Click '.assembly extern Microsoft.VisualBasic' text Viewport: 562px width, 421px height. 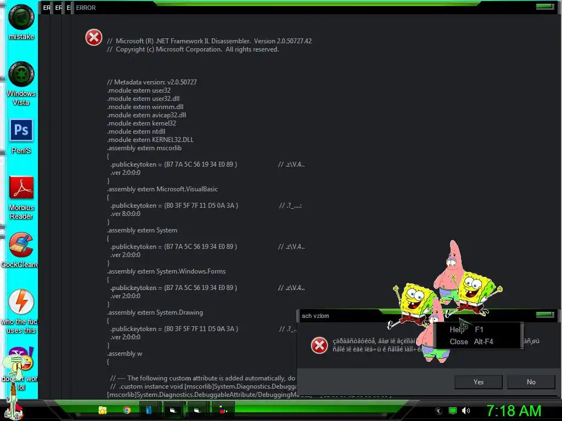coord(162,189)
